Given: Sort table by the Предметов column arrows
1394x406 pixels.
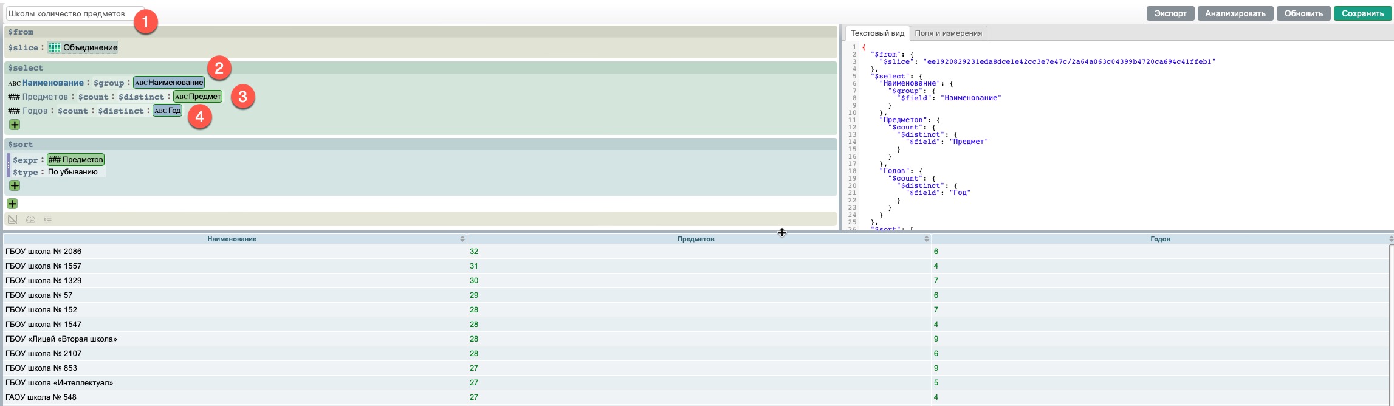Looking at the screenshot, I should 926,239.
